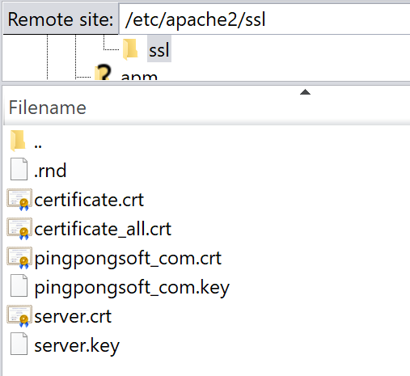Image resolution: width=410 pixels, height=376 pixels.
Task: Click the Remote site label
Action: click(x=61, y=19)
